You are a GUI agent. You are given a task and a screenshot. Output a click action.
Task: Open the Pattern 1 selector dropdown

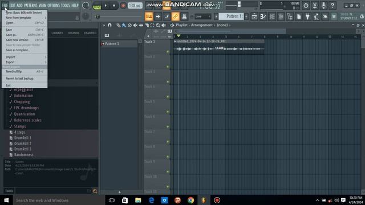click(x=231, y=17)
